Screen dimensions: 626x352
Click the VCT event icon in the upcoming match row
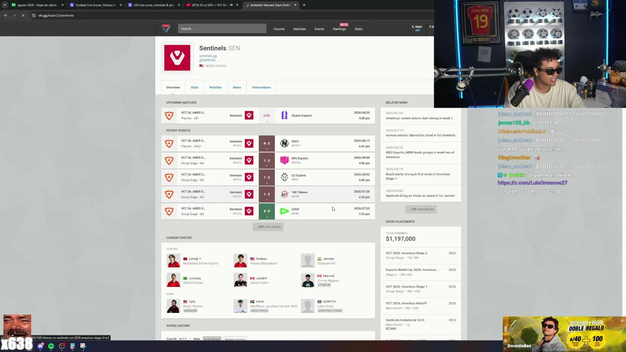pos(169,115)
